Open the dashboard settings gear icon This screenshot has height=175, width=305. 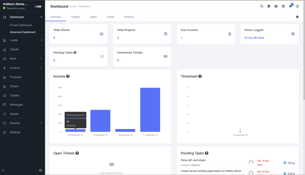point(297,17)
